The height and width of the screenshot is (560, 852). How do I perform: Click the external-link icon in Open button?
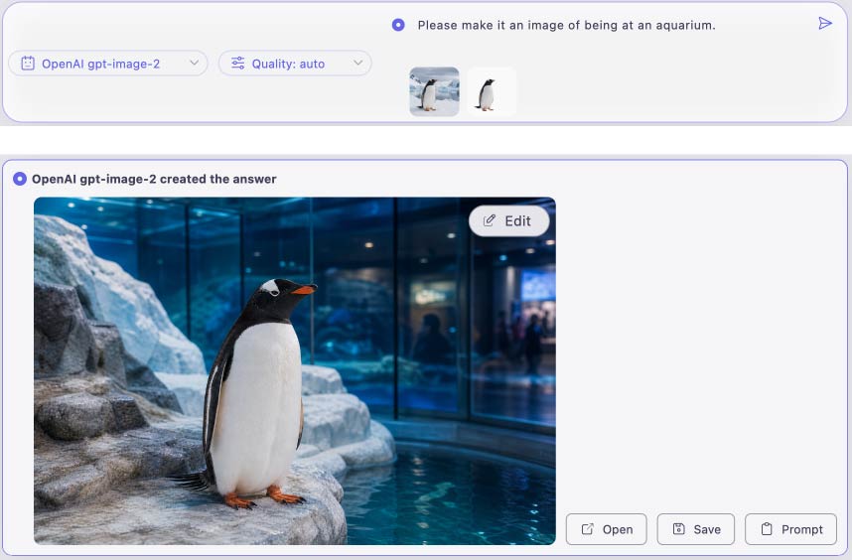coord(588,529)
